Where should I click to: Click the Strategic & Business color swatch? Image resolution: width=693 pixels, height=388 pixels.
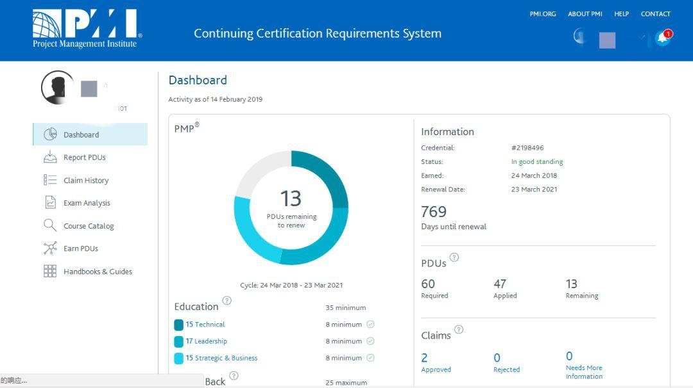tap(179, 359)
